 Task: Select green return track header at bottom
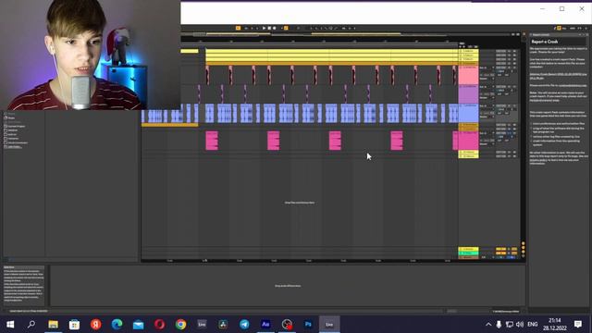point(468,253)
